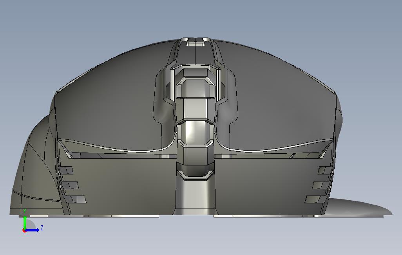Select the "Z" axis label
402x255 pixels.
click(42, 228)
